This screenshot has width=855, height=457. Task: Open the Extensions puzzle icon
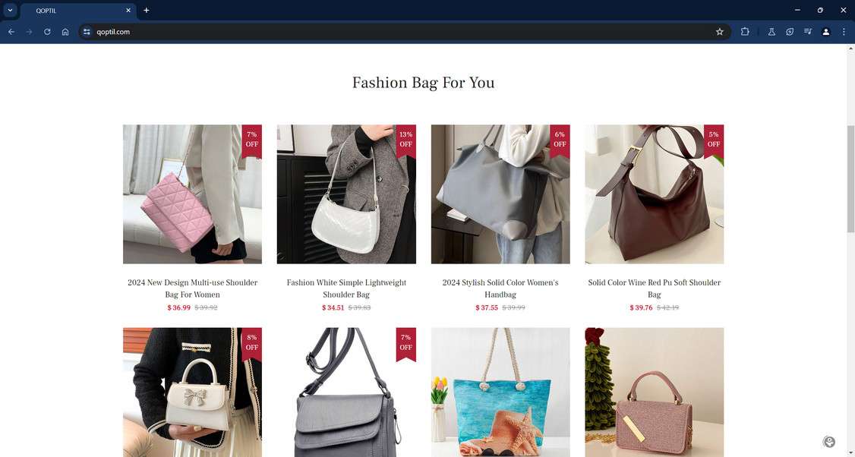[745, 32]
